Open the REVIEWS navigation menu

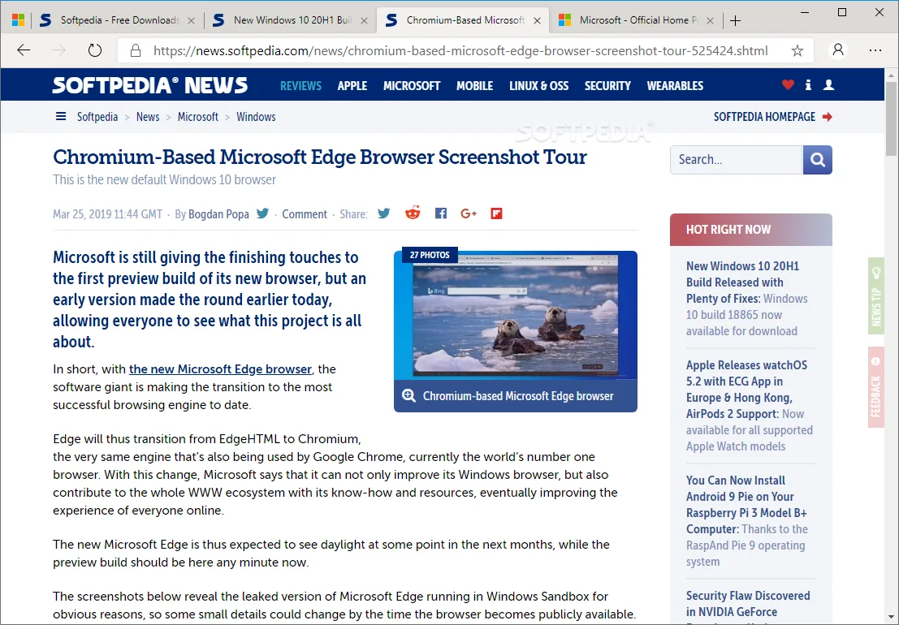coord(300,85)
